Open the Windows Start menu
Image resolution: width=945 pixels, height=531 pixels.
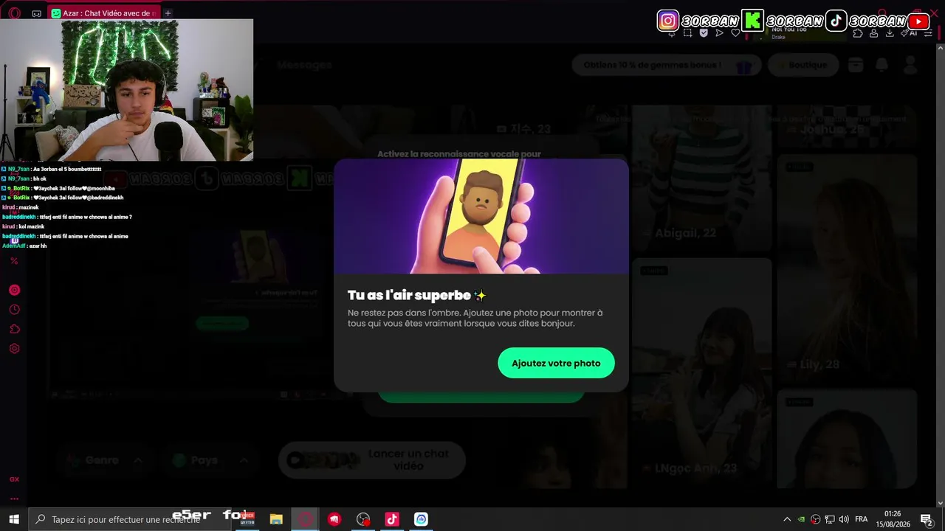14,519
